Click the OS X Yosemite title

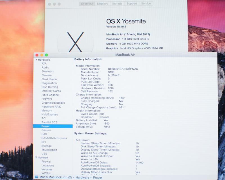[126, 21]
